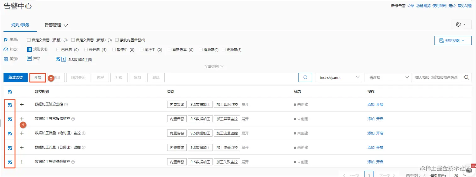Expand the 全部类别 section
Viewport: 476px width, 177px height.
(214, 66)
